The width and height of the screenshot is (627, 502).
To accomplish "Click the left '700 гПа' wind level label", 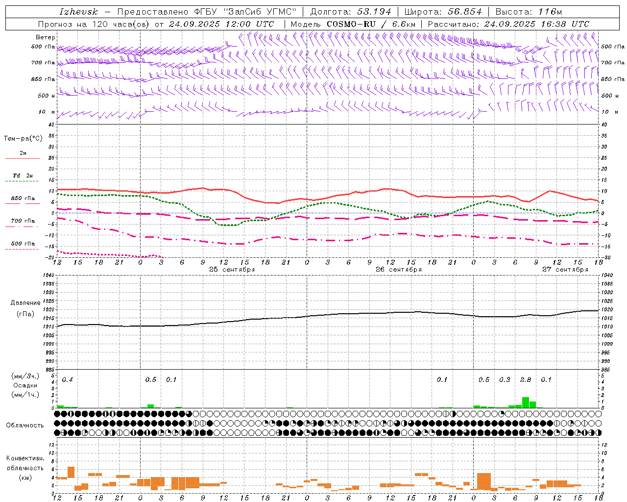I will (43, 63).
